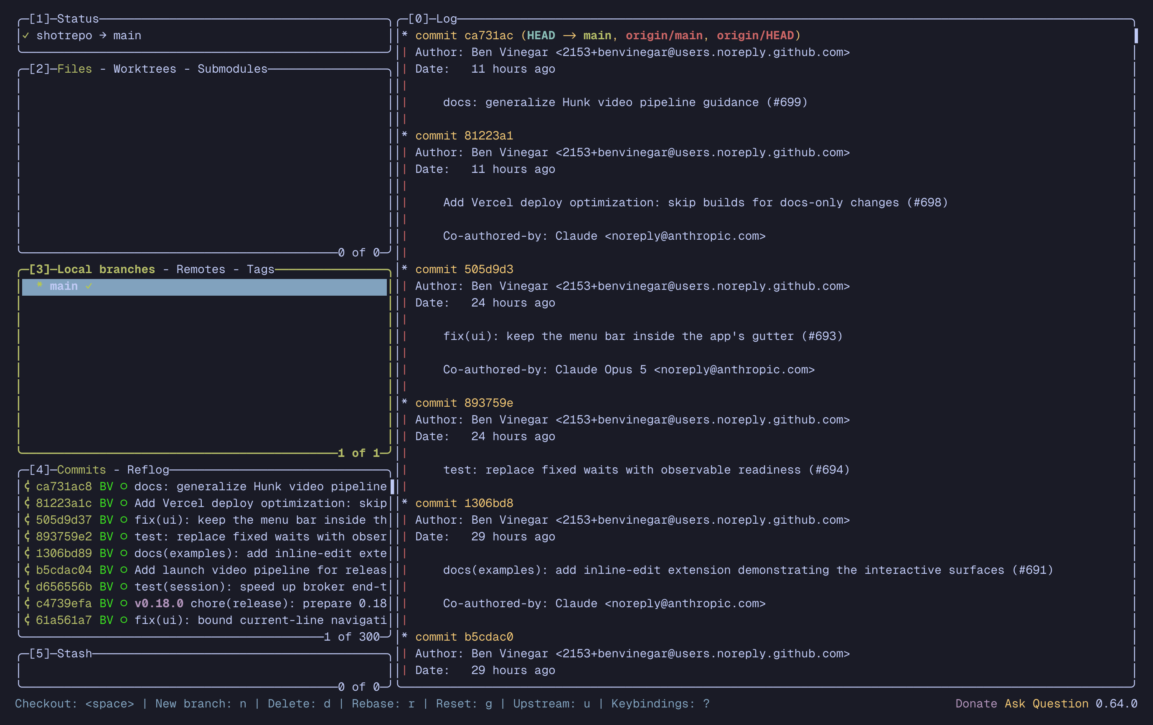Select the Commits tab in panel 4
The width and height of the screenshot is (1153, 725).
coord(81,470)
